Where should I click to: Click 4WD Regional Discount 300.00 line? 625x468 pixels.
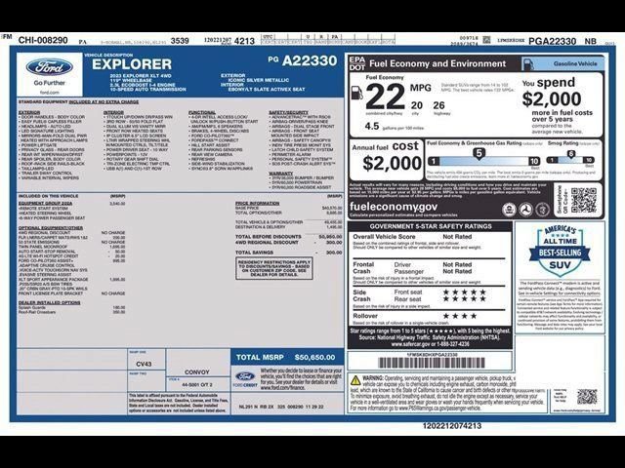[289, 242]
